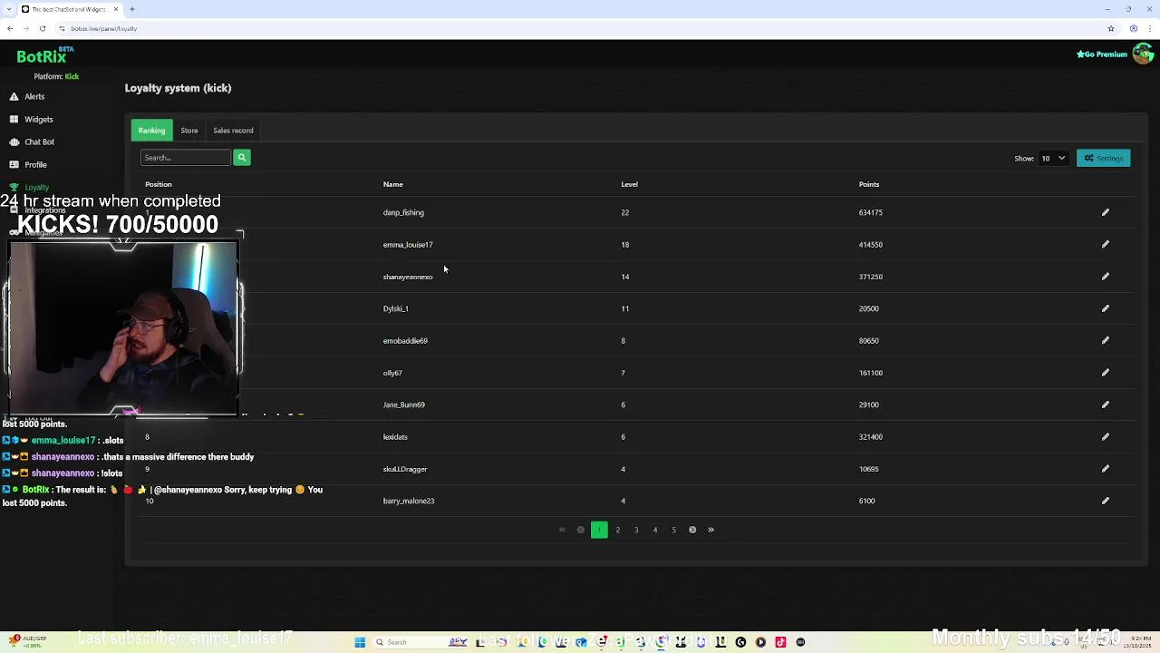
Task: Click points value 634175
Action: [870, 212]
